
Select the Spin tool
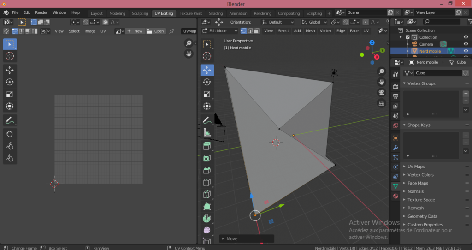pos(207,218)
